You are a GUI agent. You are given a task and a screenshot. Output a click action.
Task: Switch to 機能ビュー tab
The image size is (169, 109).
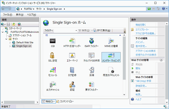pyautogui.click(x=49, y=101)
